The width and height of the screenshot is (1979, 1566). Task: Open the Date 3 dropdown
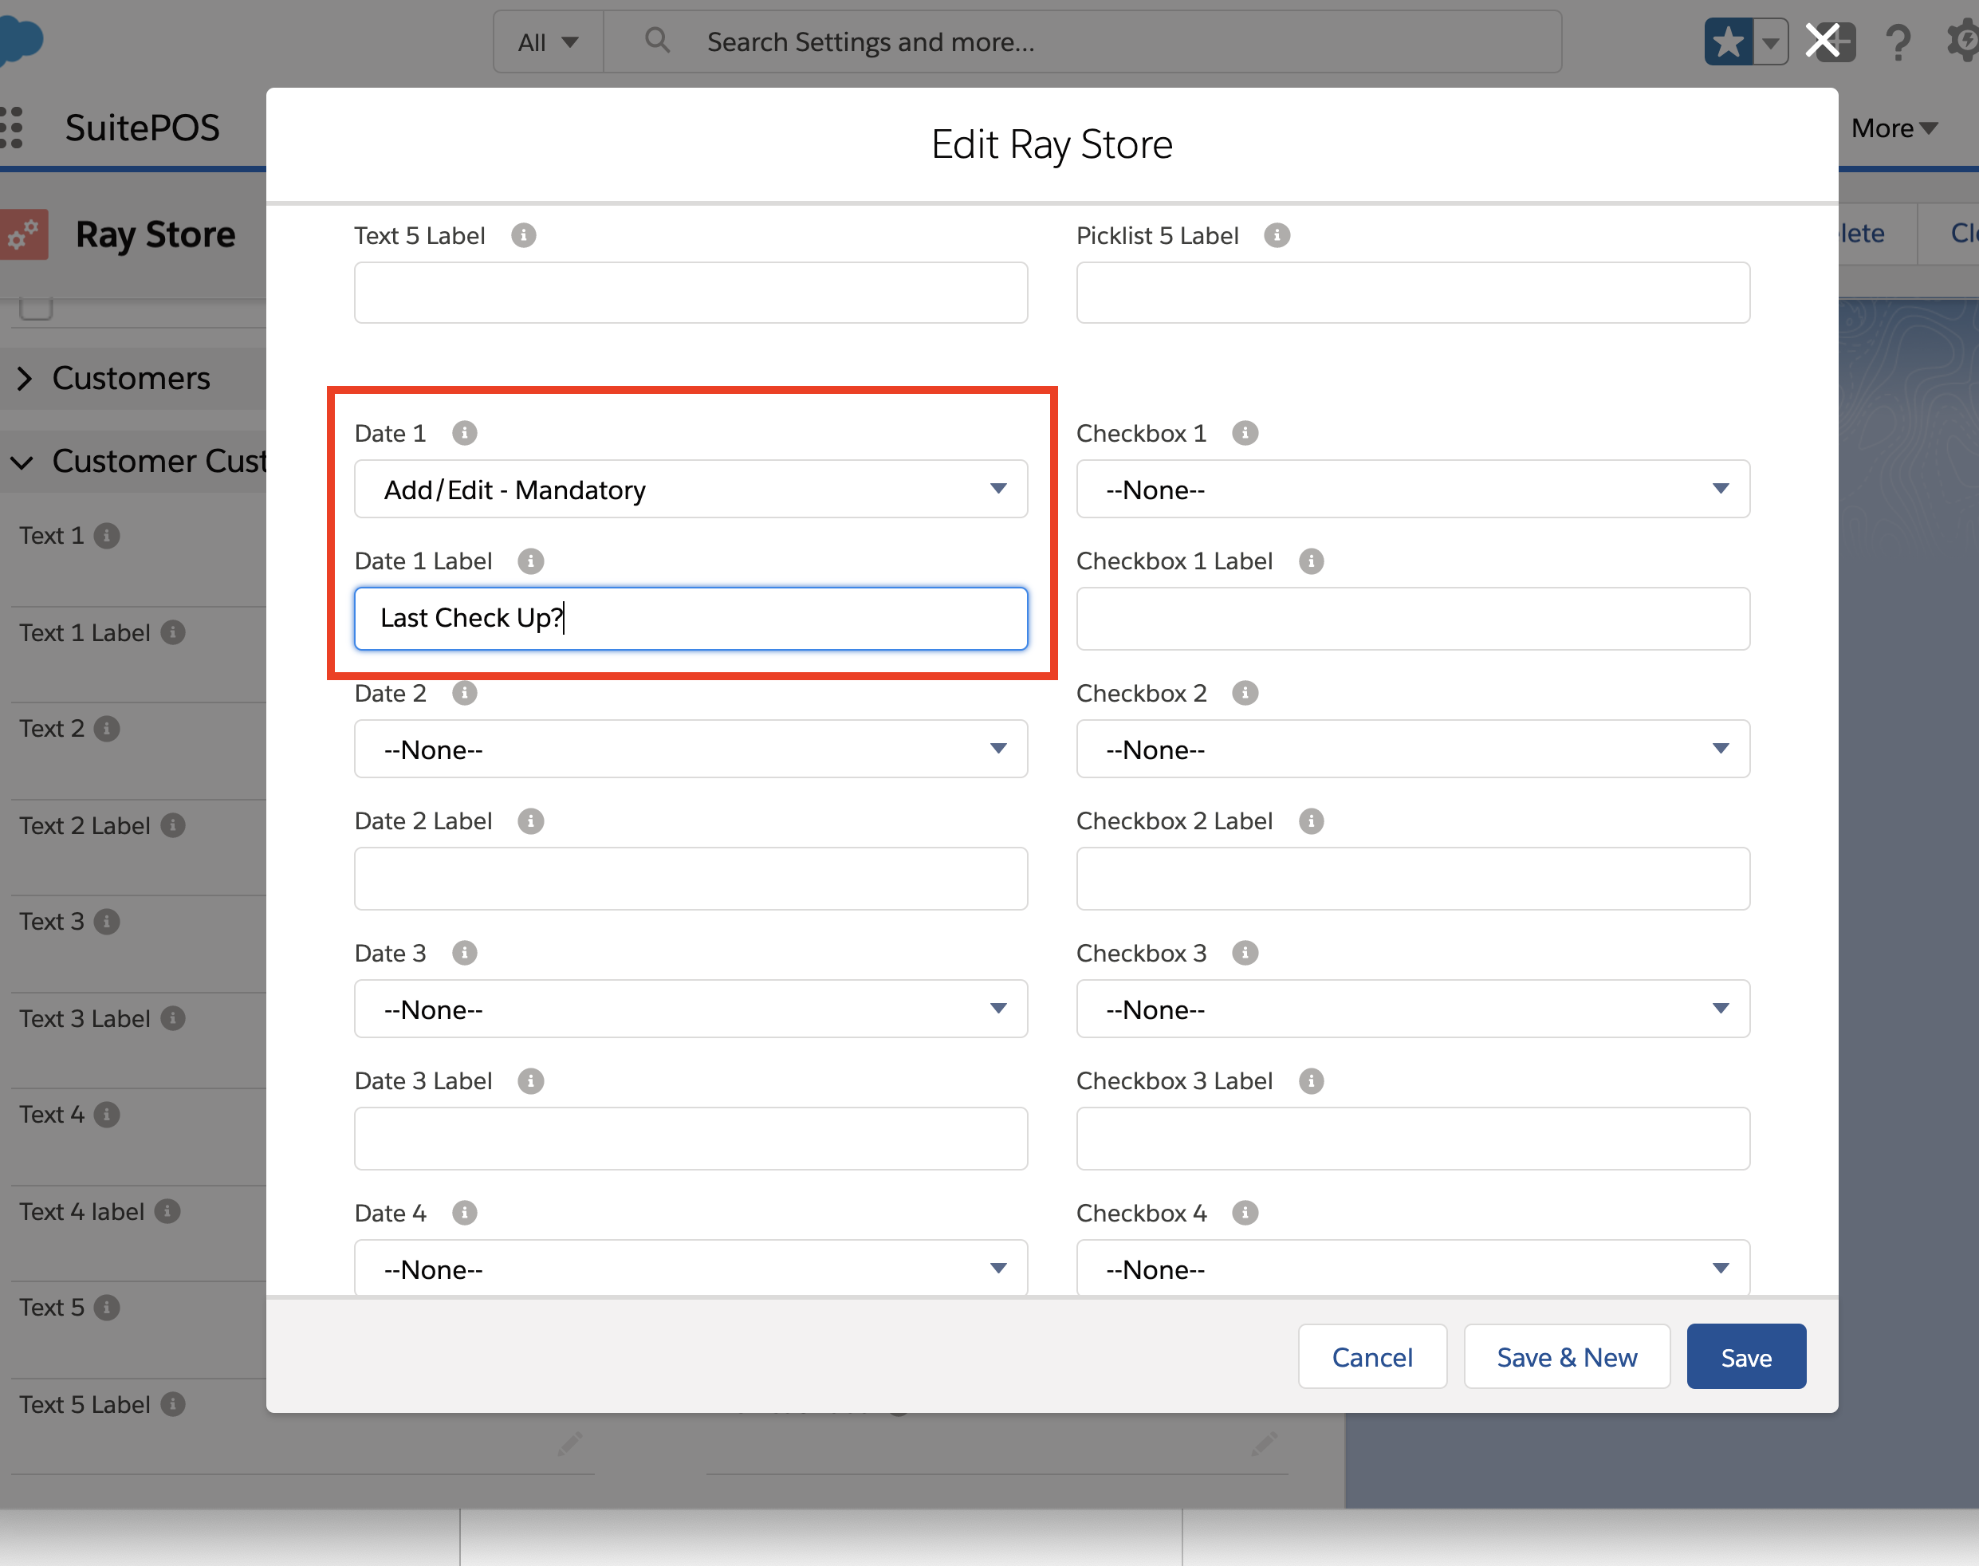[690, 1009]
